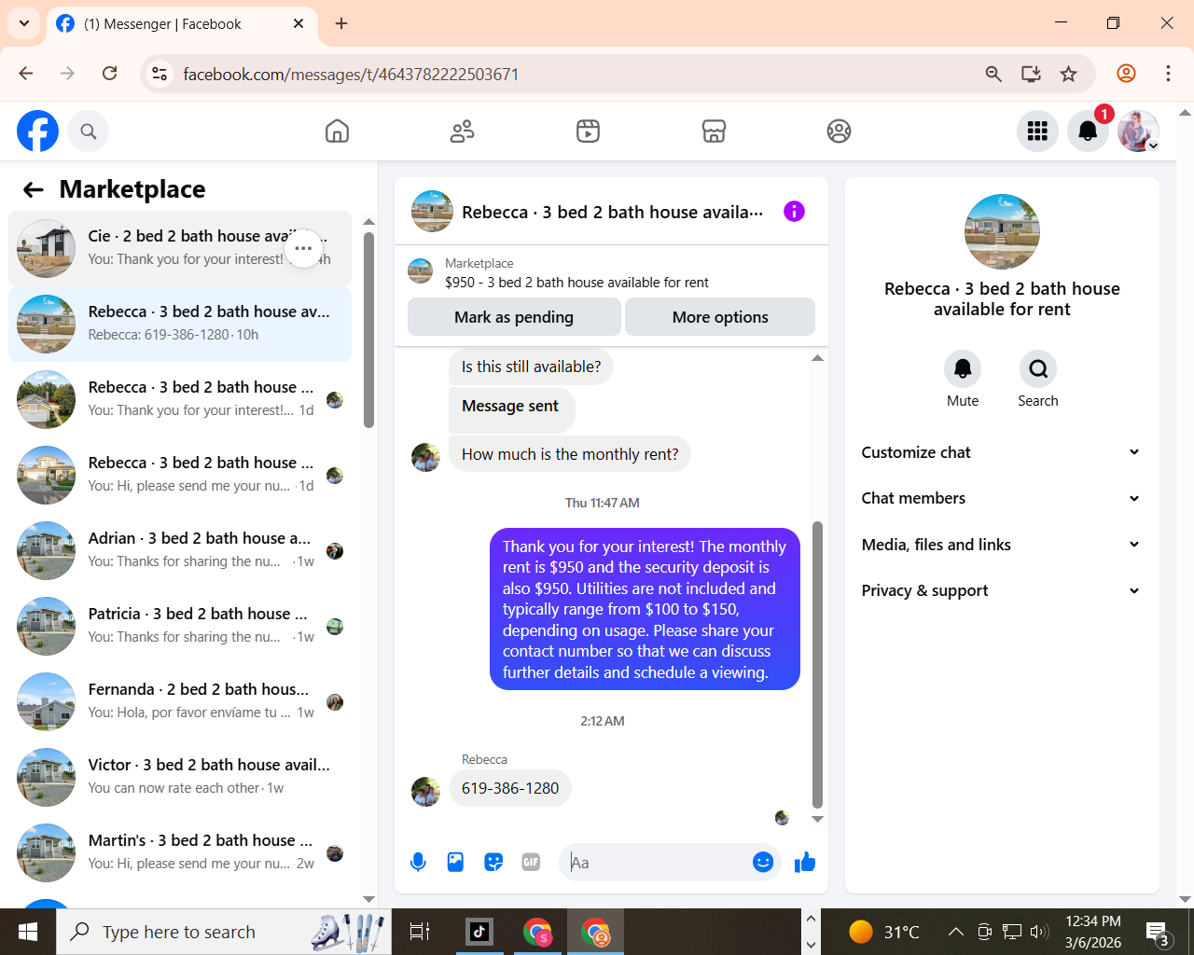
Task: Open the emoji picker smiley
Action: tap(763, 863)
